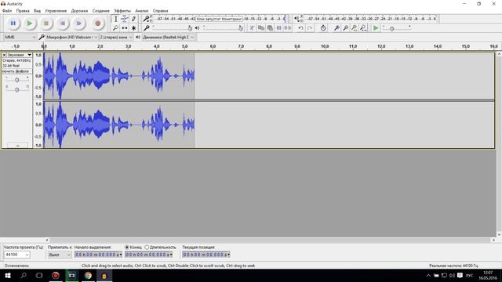The height and width of the screenshot is (282, 502).
Task: Select the Конец radio button
Action: [x=127, y=248]
